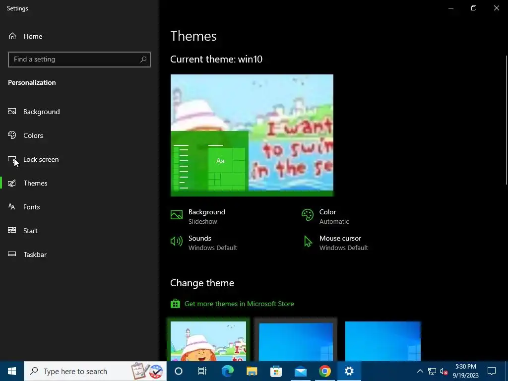Get more themes in Microsoft Store

click(239, 304)
